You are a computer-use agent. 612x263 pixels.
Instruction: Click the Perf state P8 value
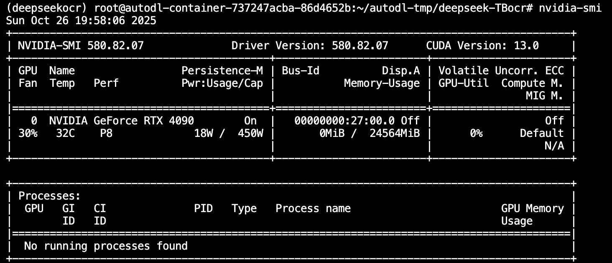106,133
